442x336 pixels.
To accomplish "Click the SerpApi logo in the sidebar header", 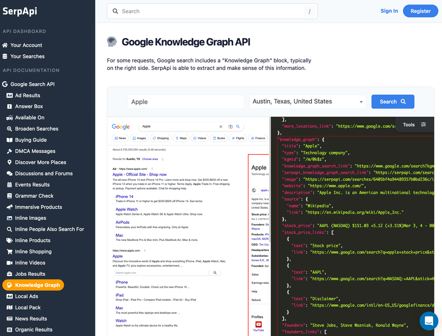I will 19,11.
